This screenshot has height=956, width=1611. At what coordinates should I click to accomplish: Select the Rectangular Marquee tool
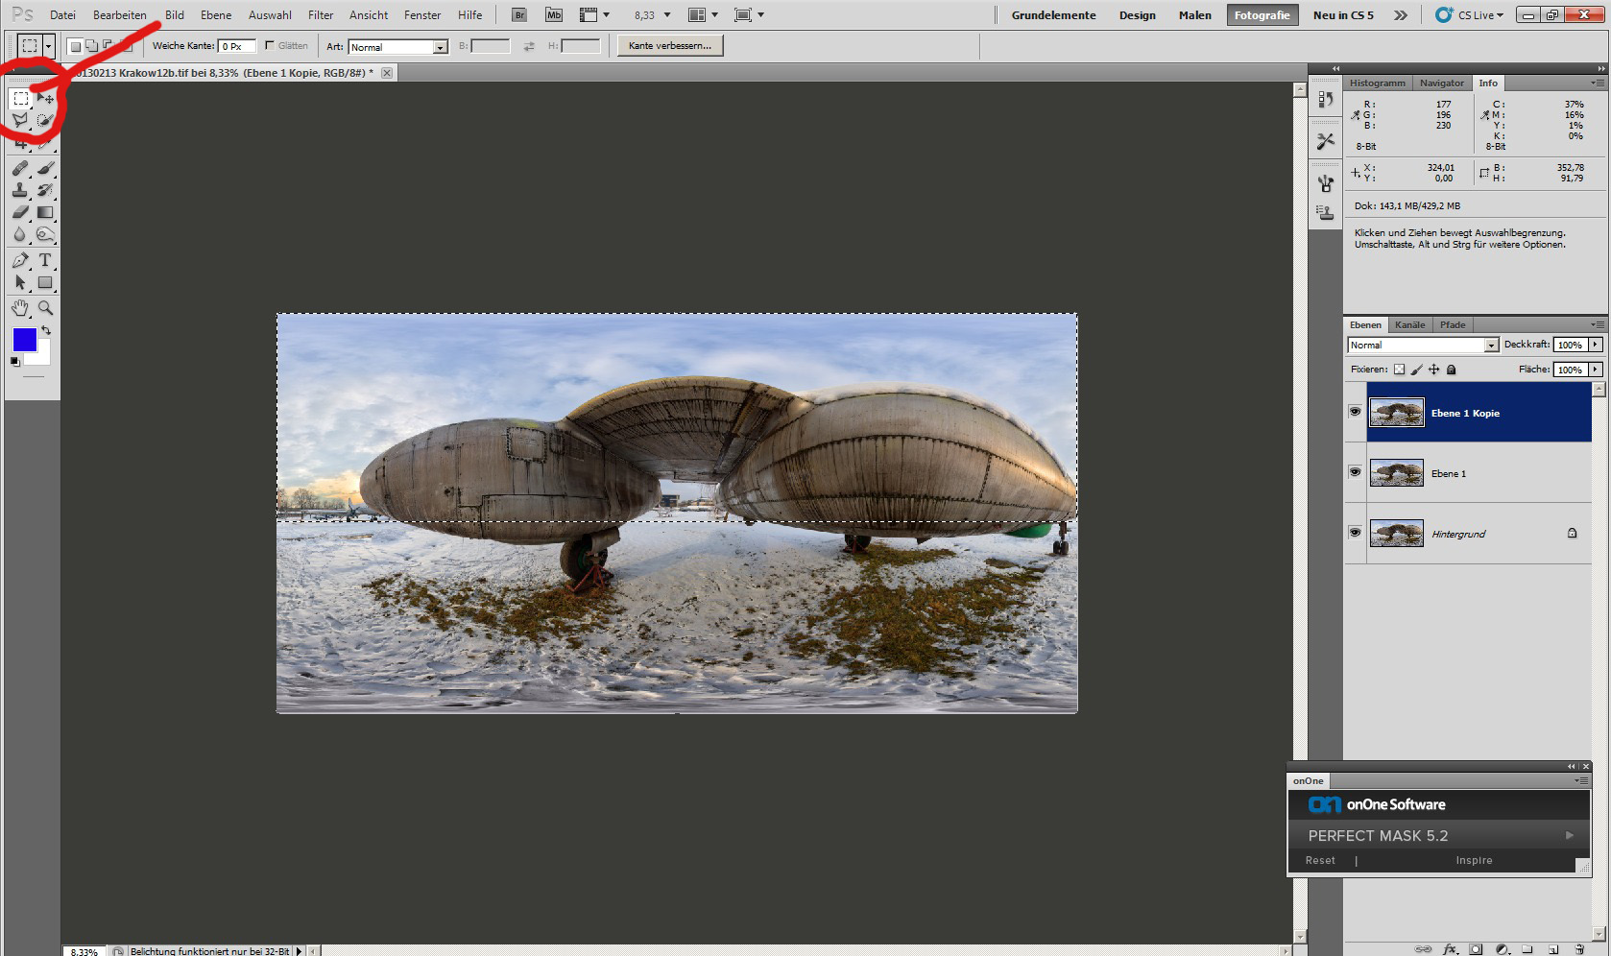[20, 99]
